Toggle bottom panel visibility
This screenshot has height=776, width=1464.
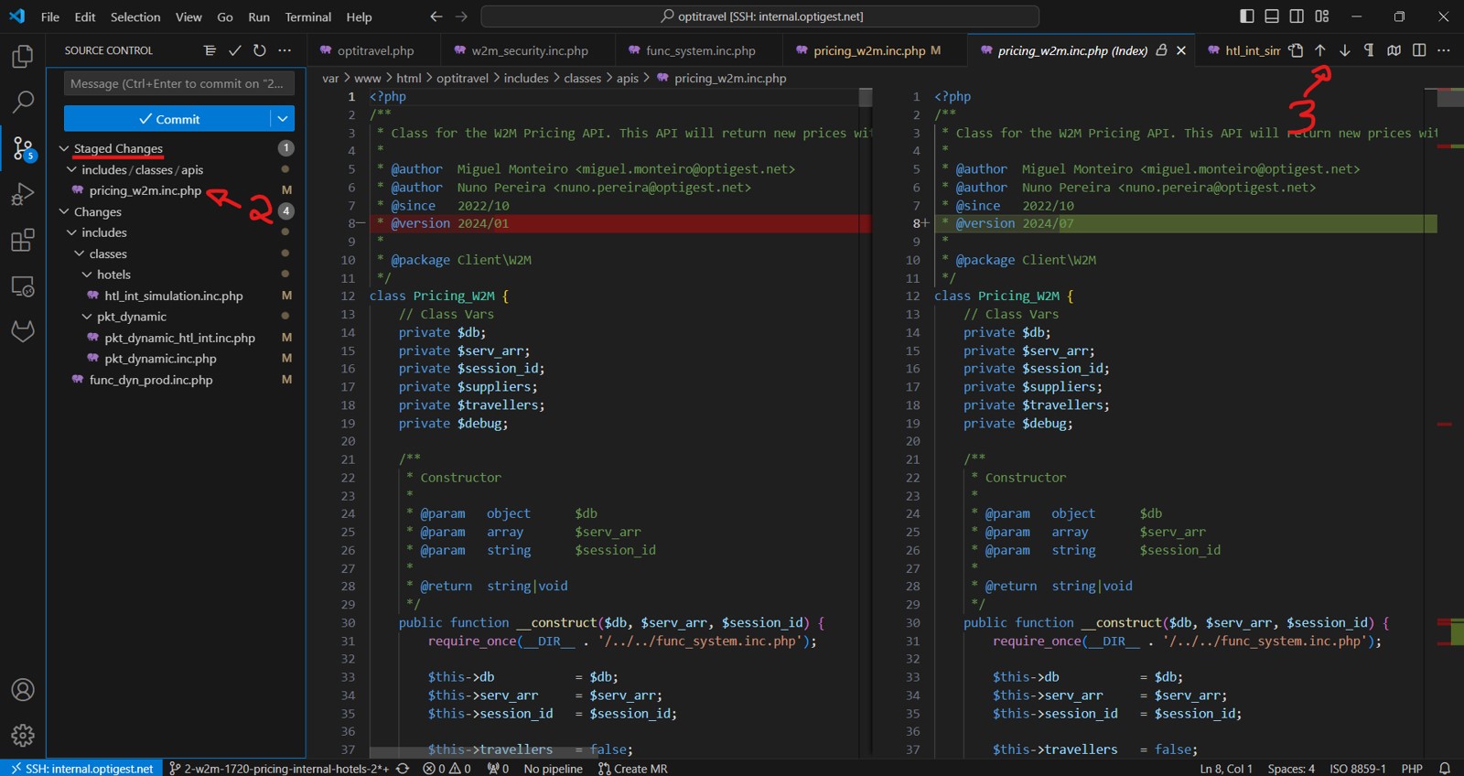[1272, 16]
